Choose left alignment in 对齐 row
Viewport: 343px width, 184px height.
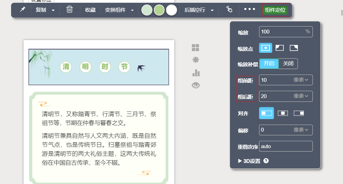266,113
